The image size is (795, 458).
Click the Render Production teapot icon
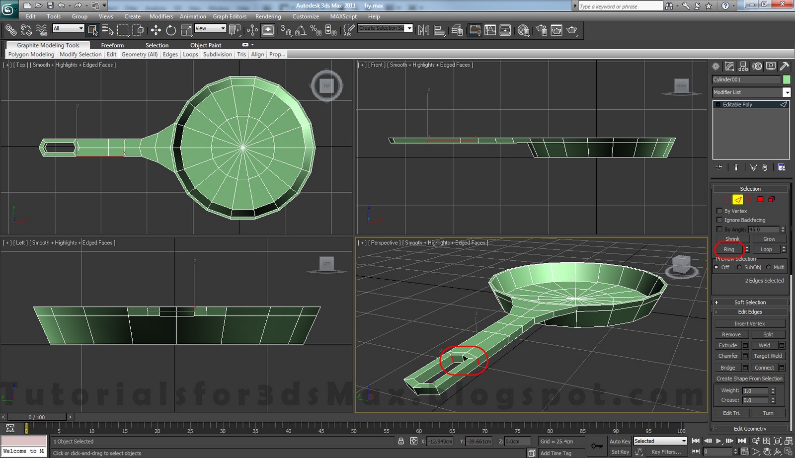[572, 30]
